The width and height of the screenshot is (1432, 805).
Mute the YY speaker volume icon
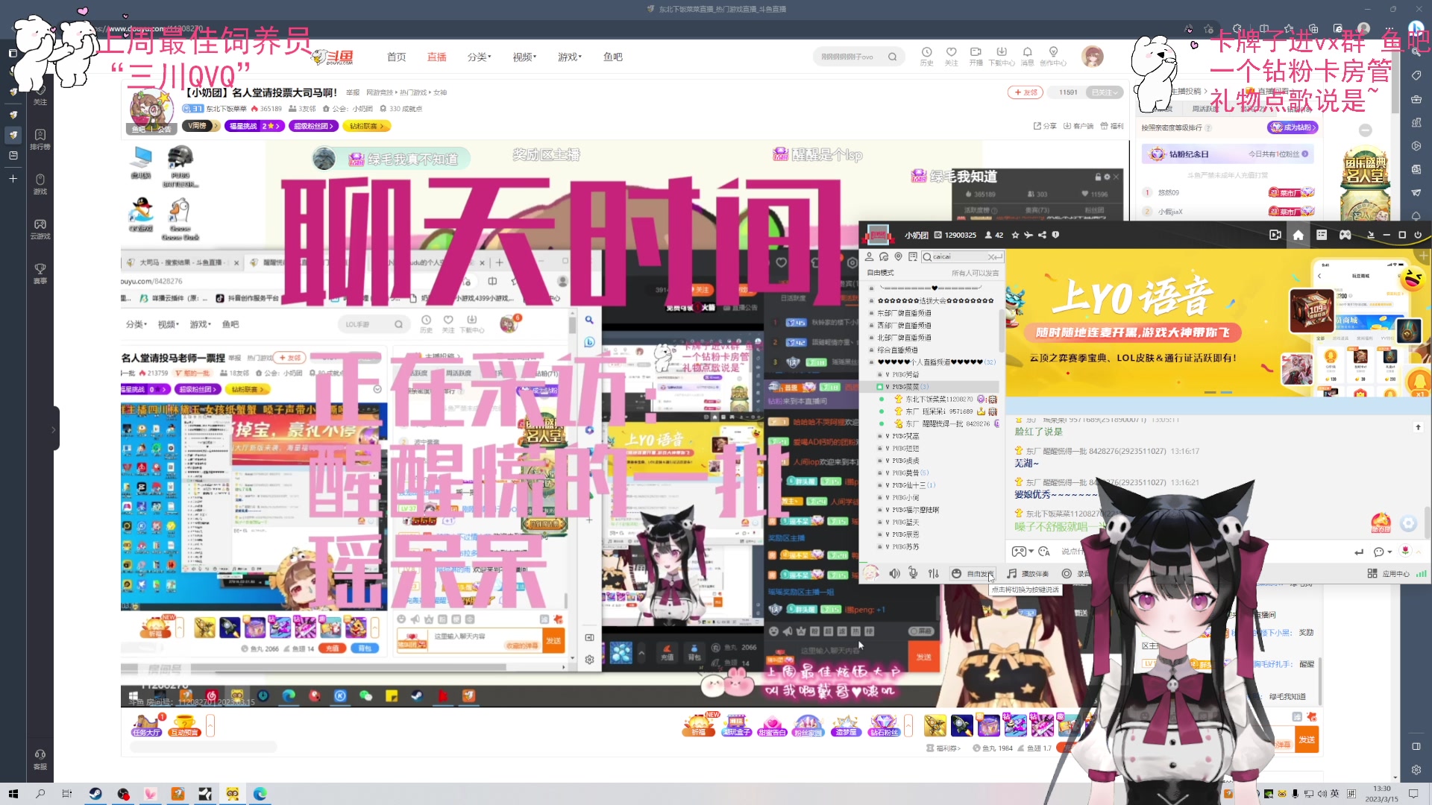tap(894, 573)
